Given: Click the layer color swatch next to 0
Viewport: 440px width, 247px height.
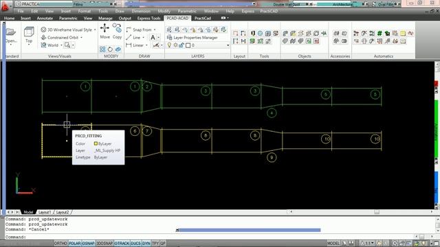Looking at the screenshot, I should pos(188,45).
